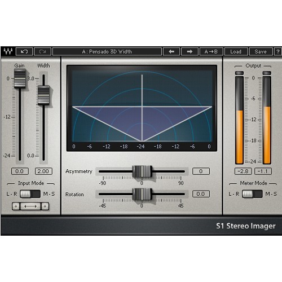Click the right output peak readout -1.1
The width and height of the screenshot is (282, 282).
[x=263, y=171]
